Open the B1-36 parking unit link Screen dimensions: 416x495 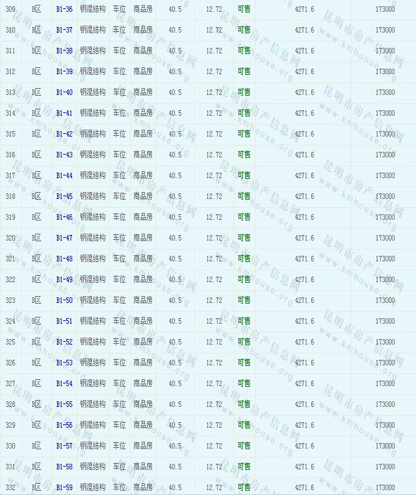coord(64,10)
